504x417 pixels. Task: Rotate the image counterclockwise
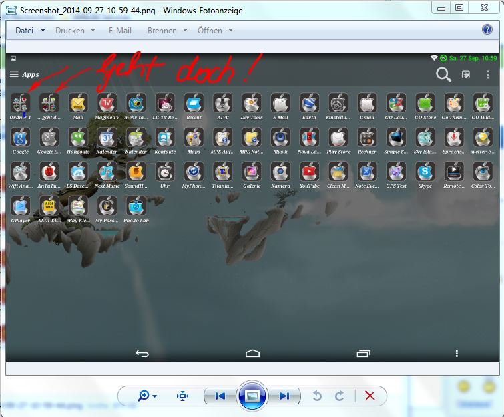click(317, 396)
